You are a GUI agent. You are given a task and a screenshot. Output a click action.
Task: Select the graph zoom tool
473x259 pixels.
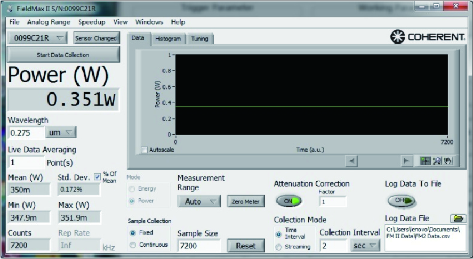point(437,161)
